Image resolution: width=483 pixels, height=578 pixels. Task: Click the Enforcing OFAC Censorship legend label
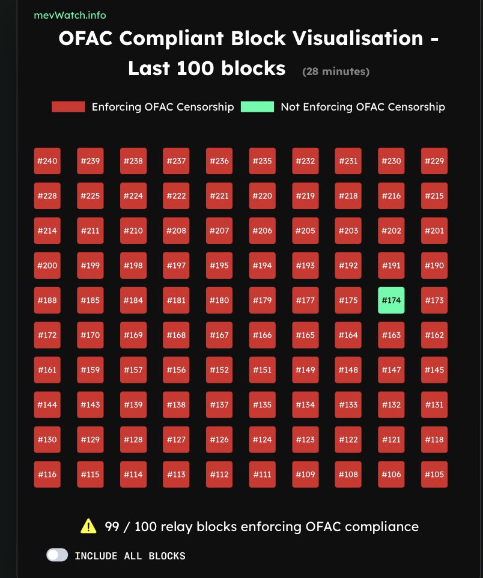click(163, 107)
